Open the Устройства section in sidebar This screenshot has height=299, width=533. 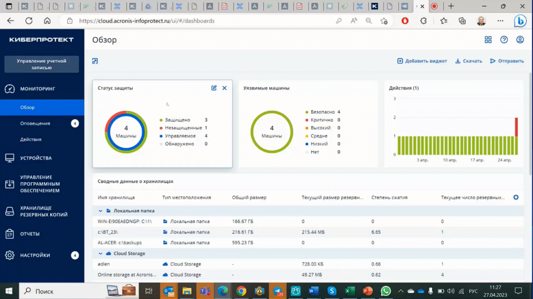[x=36, y=158]
